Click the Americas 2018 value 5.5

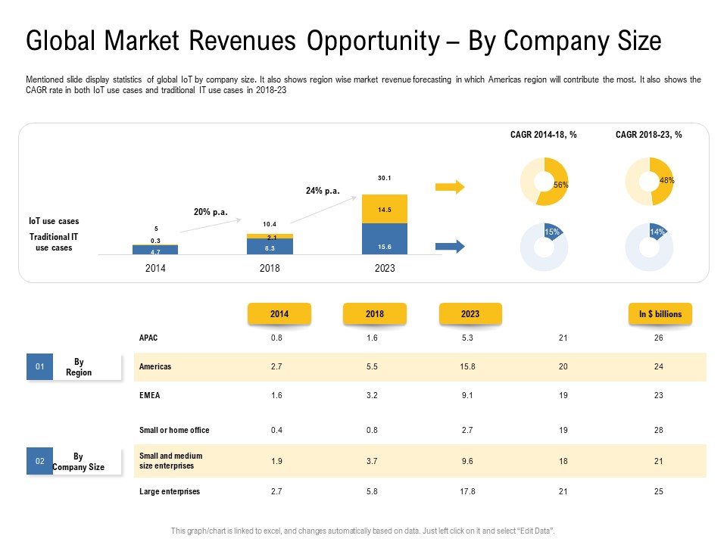tap(372, 366)
